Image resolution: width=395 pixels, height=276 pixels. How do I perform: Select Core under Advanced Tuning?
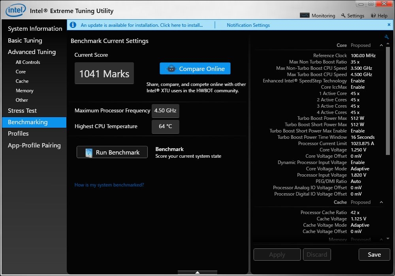click(x=21, y=72)
